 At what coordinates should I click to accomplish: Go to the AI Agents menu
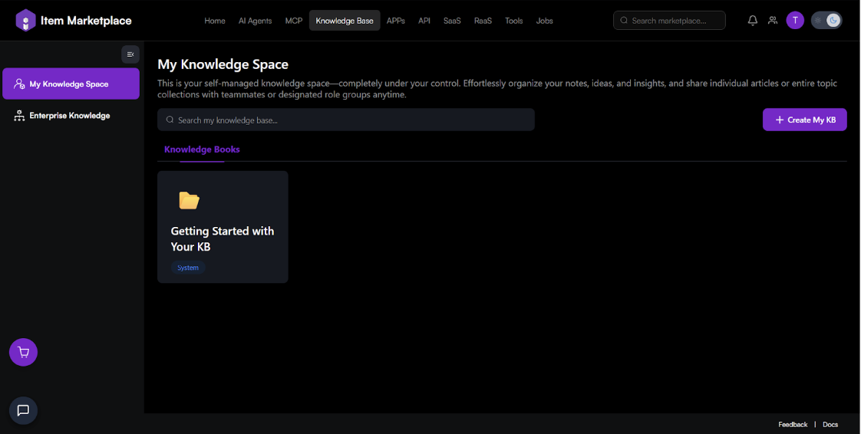point(255,21)
